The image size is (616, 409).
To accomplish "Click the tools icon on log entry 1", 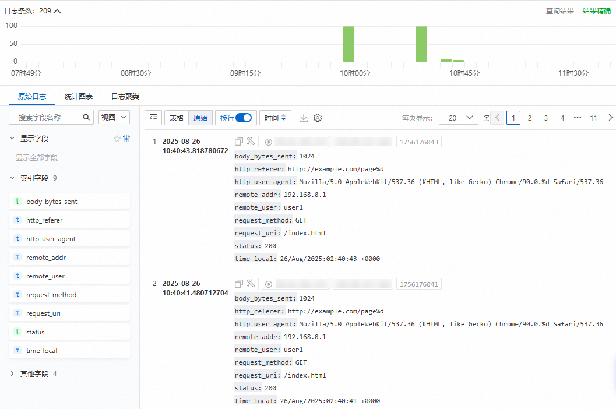I will [x=251, y=141].
